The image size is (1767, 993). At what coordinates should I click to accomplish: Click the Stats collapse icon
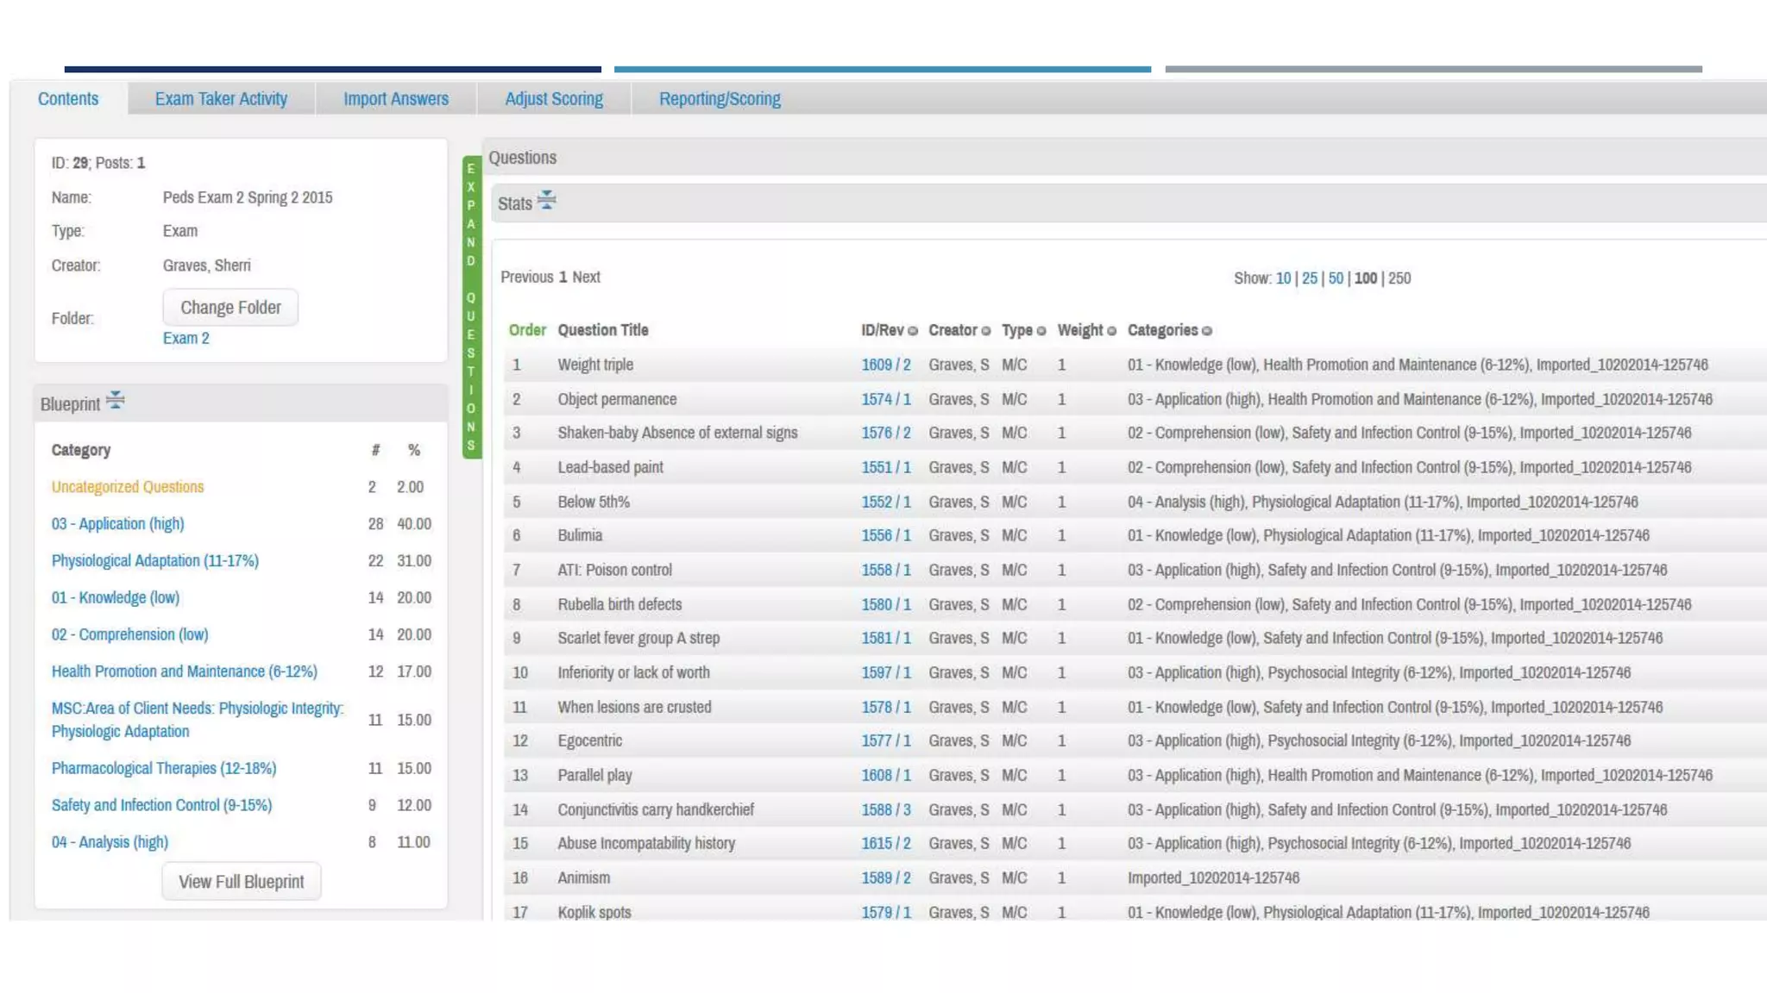pyautogui.click(x=546, y=202)
